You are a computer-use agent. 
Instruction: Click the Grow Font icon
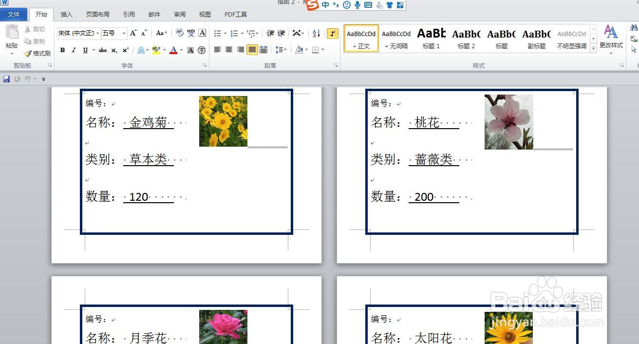(x=133, y=33)
